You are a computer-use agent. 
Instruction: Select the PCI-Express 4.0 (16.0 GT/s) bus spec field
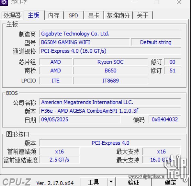pyautogui.click(x=110, y=51)
